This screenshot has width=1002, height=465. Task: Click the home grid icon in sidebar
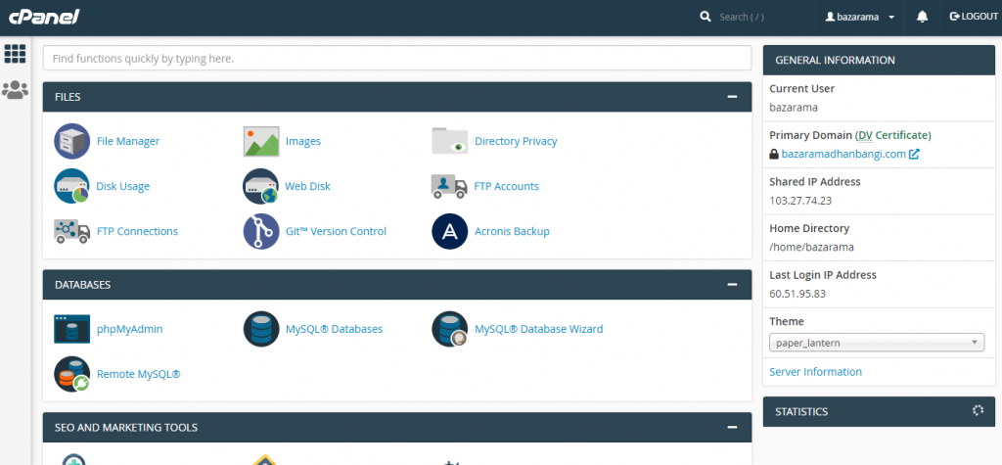[x=16, y=54]
